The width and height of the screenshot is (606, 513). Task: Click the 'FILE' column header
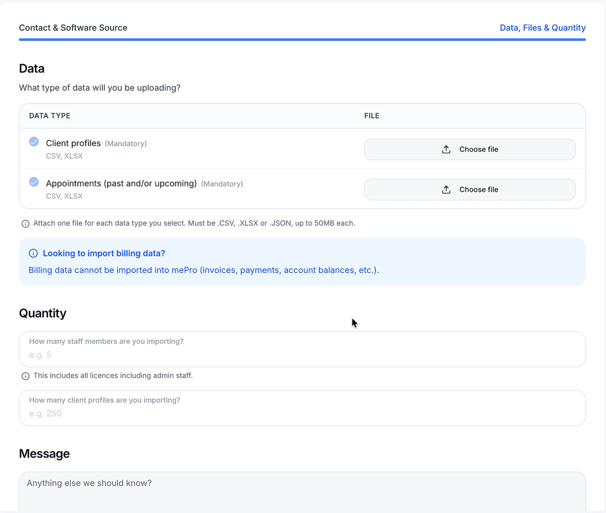[x=372, y=116]
